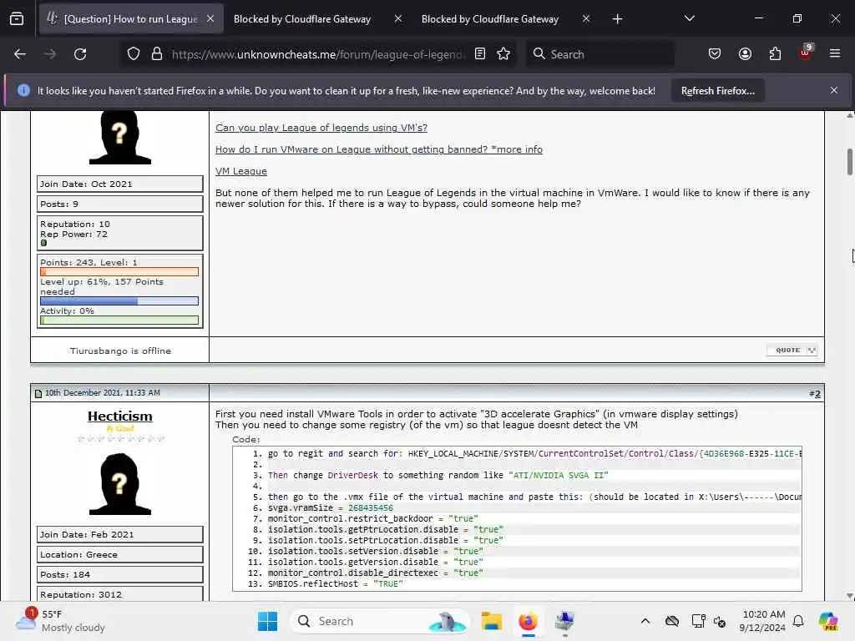Click code line svga.vramSize = 268435456
The height and width of the screenshot is (641, 855).
pyautogui.click(x=330, y=508)
